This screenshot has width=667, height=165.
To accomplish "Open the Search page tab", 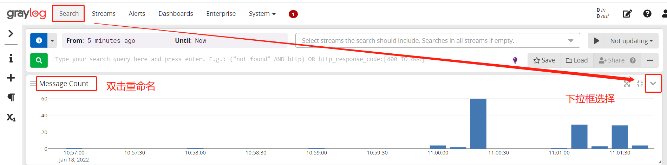I will 69,14.
